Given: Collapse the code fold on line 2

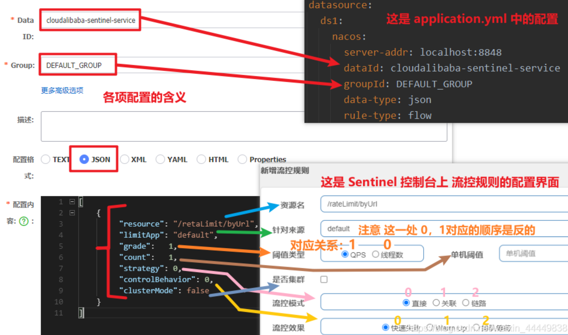Looking at the screenshot, I should click(x=72, y=213).
